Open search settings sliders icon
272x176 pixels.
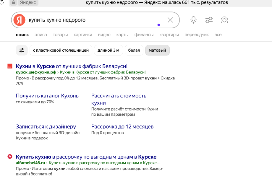(x=209, y=20)
